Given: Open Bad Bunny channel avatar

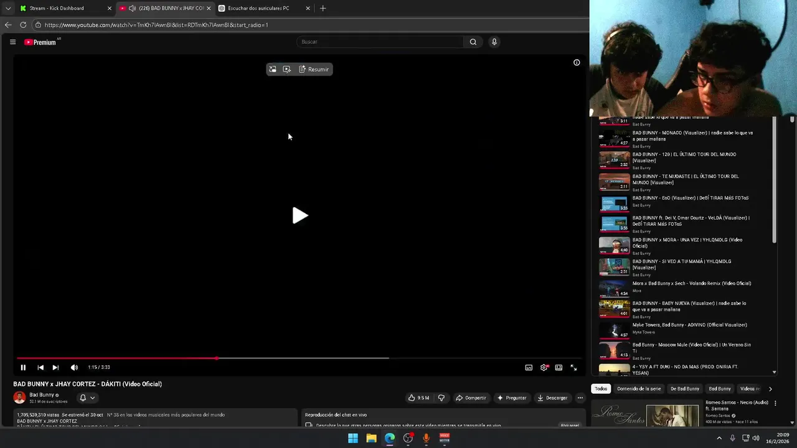Looking at the screenshot, I should click(x=19, y=398).
